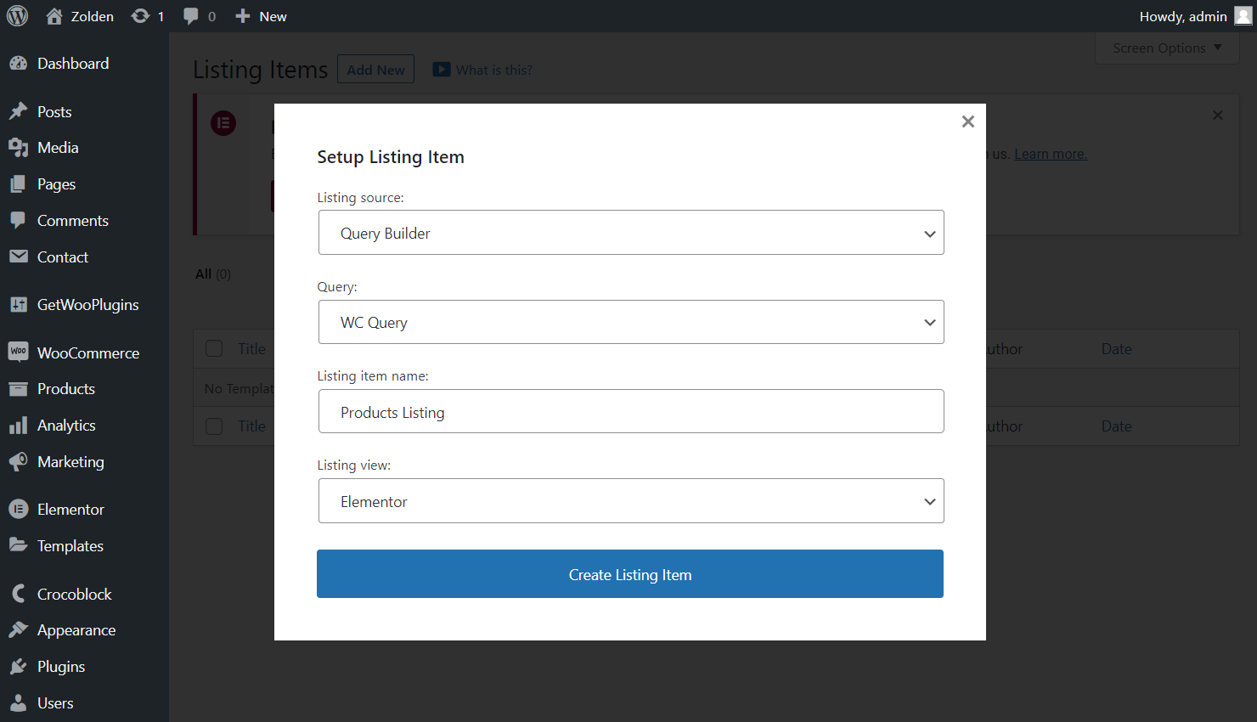
Task: Click the Products archive icon
Action: (x=18, y=389)
